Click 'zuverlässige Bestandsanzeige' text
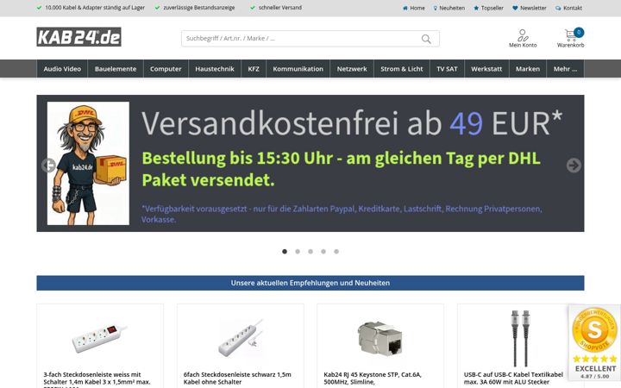621x388 pixels. (x=199, y=8)
